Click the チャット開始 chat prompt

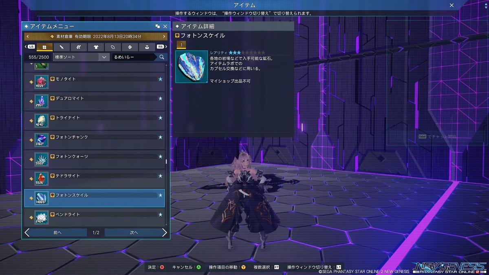pyautogui.click(x=438, y=136)
